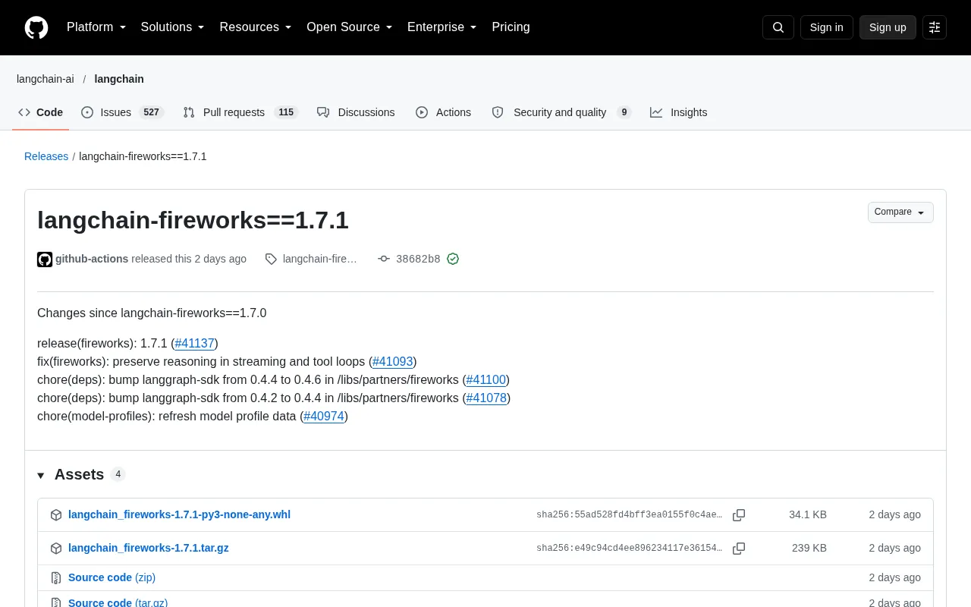Click the langchain-fireworks==1.7.1 release title
971x607 pixels.
tap(193, 220)
